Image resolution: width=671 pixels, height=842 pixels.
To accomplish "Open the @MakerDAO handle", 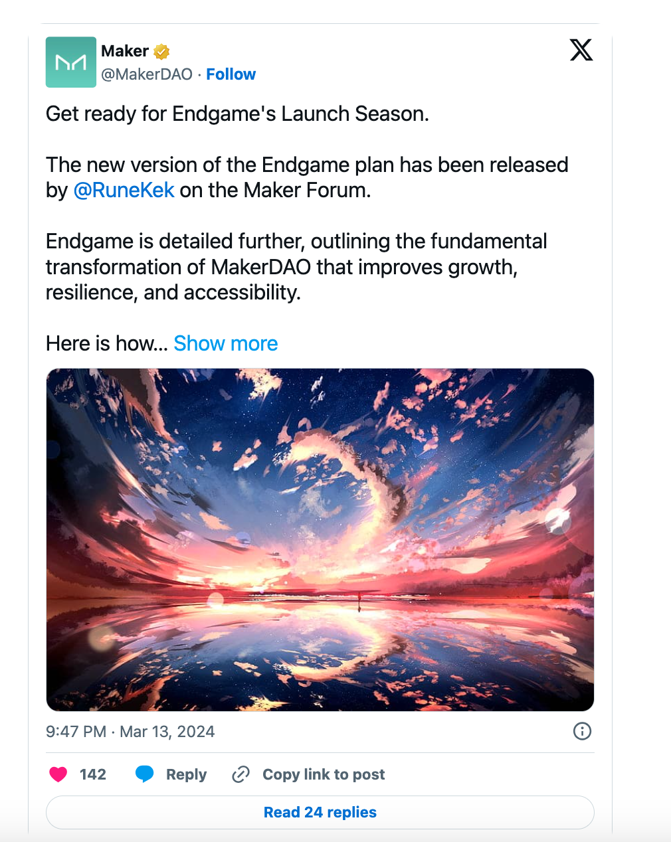I will tap(147, 74).
